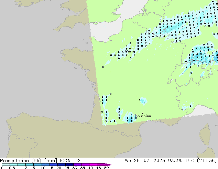Click the '0.1' legend value
Screen dimensions: 218x169
tap(4, 168)
